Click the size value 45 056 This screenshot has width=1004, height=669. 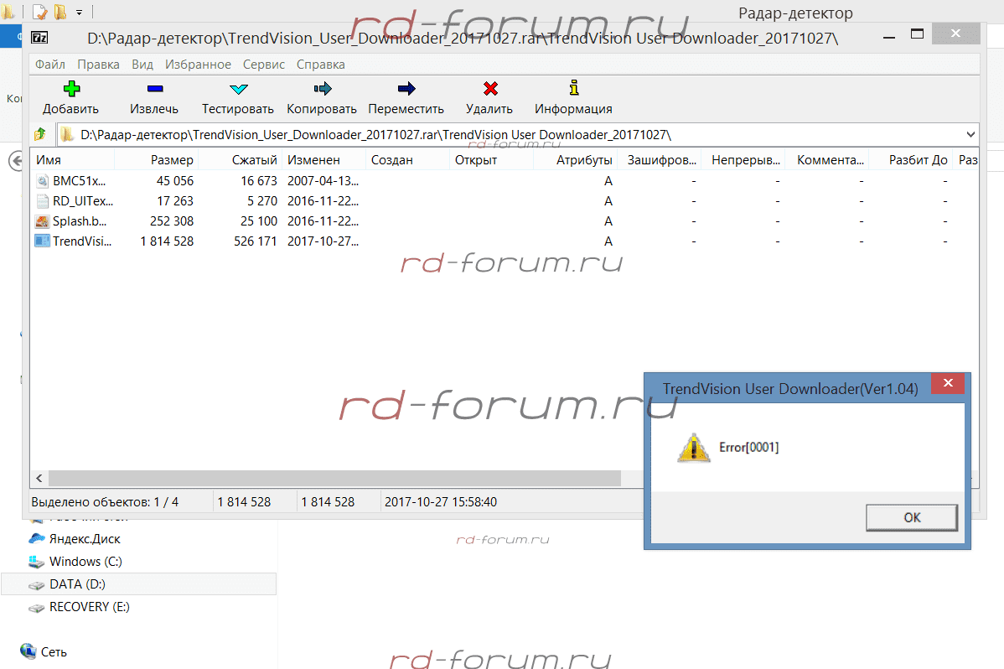coord(175,181)
